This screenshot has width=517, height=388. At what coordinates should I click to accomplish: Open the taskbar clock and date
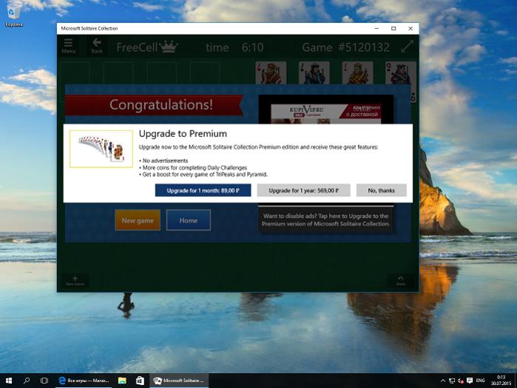(501, 381)
